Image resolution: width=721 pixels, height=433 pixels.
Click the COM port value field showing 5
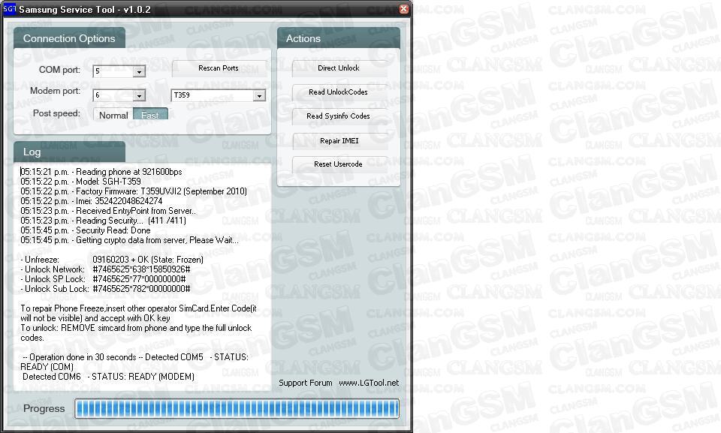(113, 71)
